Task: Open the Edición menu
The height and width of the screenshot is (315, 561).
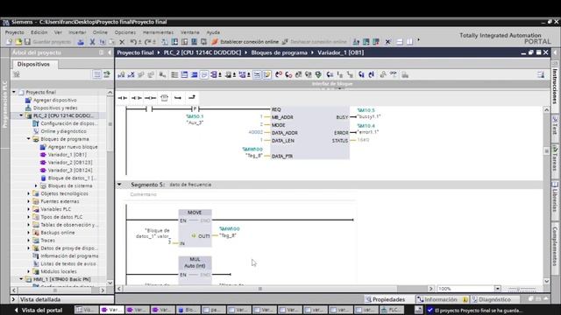Action: click(39, 32)
